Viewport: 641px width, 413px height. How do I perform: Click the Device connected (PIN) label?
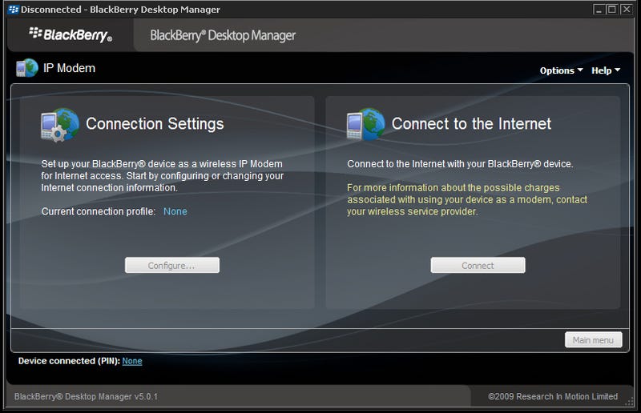tap(69, 361)
